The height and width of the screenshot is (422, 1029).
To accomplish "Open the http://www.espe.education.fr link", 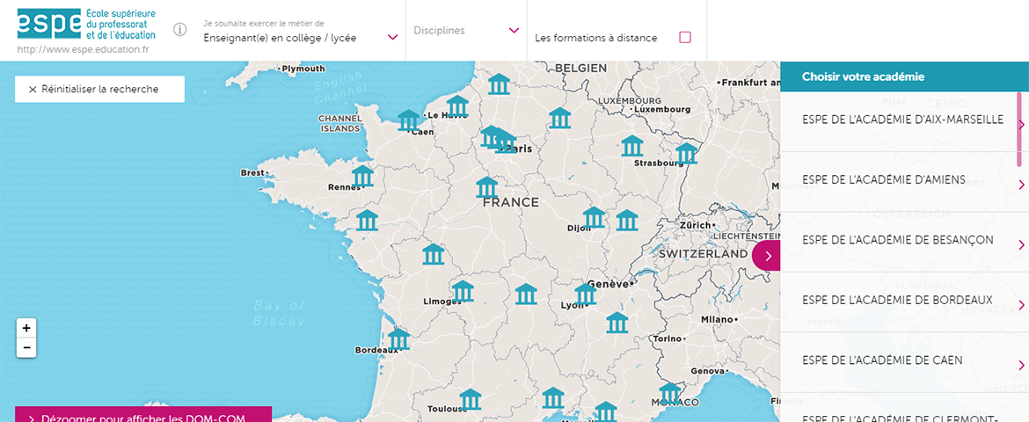I will 84,49.
